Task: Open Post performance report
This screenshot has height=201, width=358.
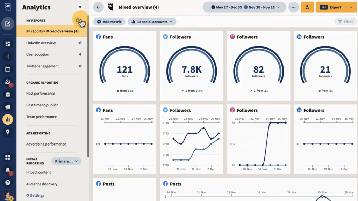Action: pyautogui.click(x=41, y=94)
